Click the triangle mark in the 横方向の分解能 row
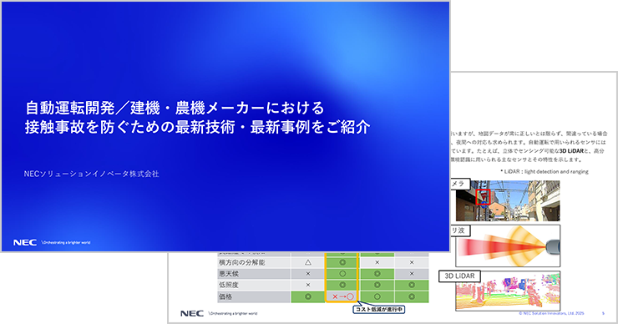 [308, 262]
